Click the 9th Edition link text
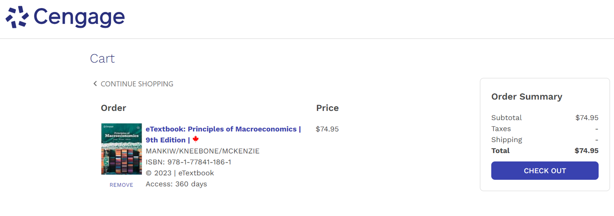This screenshot has height=216, width=614. tap(165, 140)
